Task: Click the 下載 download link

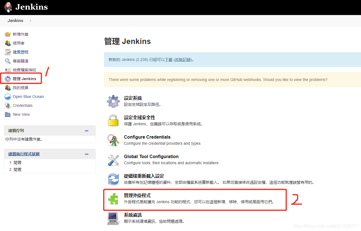Action: pyautogui.click(x=169, y=60)
